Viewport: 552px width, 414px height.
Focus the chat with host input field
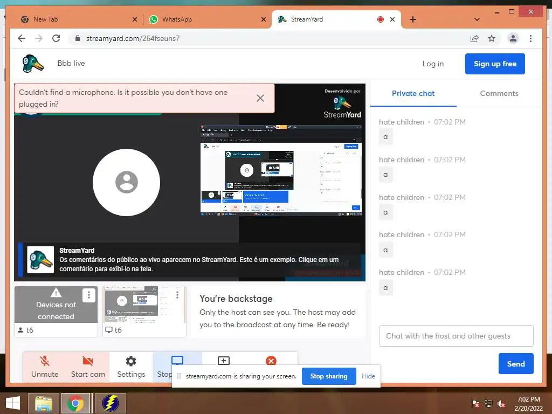(x=456, y=336)
